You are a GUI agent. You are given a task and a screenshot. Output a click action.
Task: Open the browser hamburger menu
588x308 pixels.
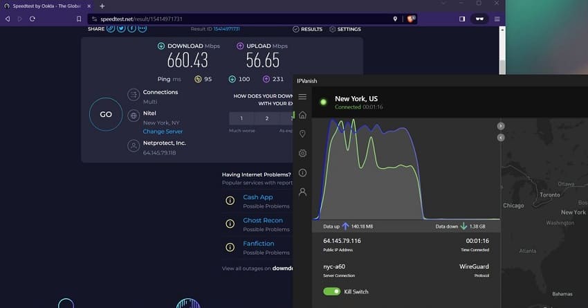point(497,19)
